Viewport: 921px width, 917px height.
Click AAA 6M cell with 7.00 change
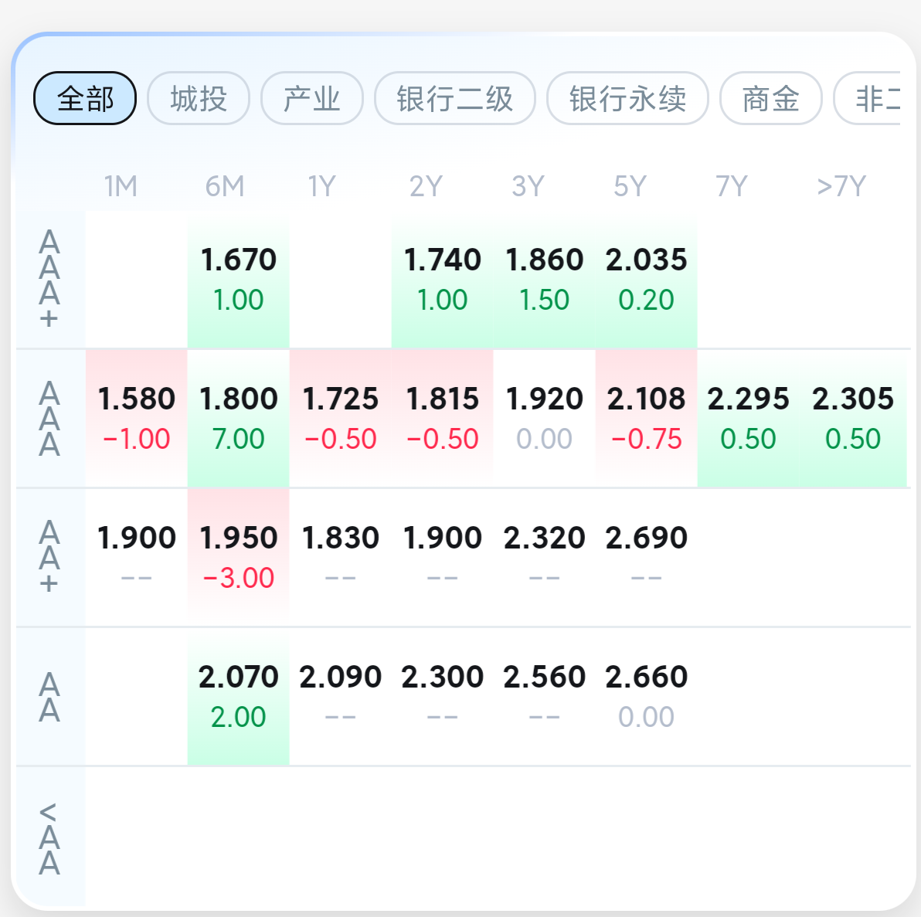[238, 419]
